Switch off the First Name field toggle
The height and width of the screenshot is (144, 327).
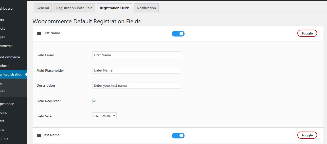point(178,34)
